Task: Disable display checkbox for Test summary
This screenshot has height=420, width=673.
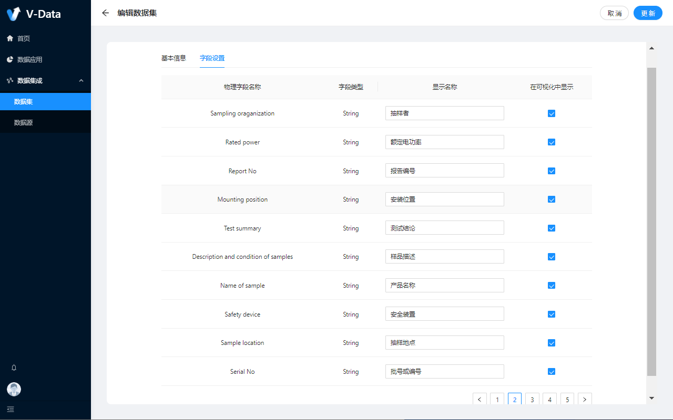Action: 552,228
